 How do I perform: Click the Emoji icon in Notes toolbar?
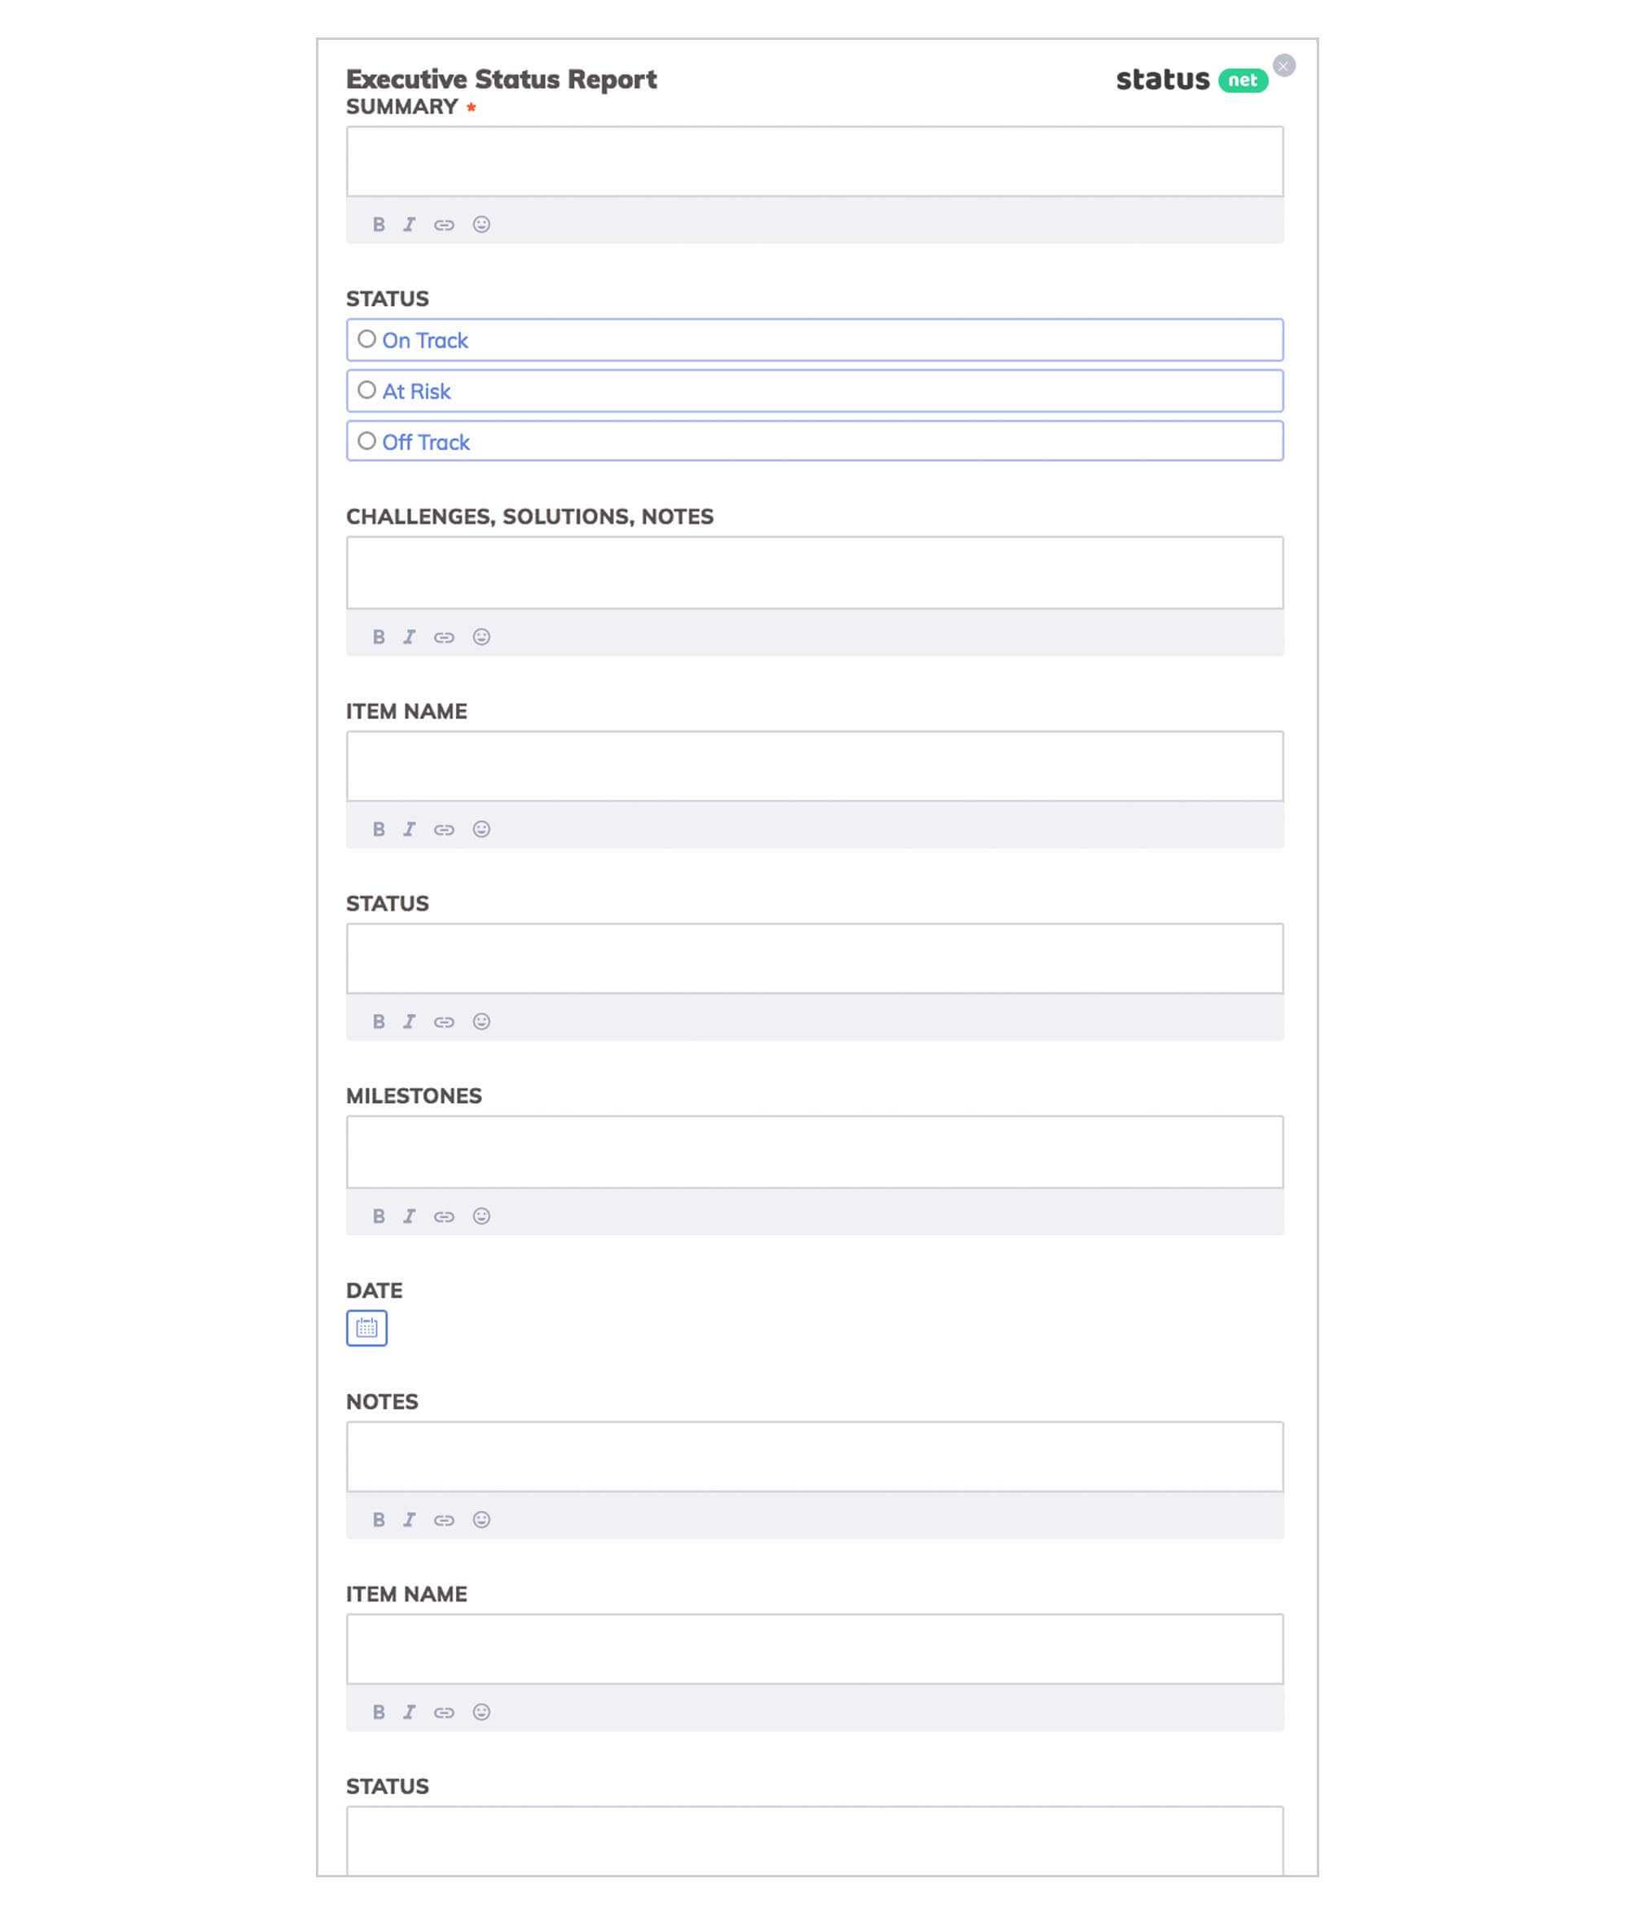point(482,1520)
